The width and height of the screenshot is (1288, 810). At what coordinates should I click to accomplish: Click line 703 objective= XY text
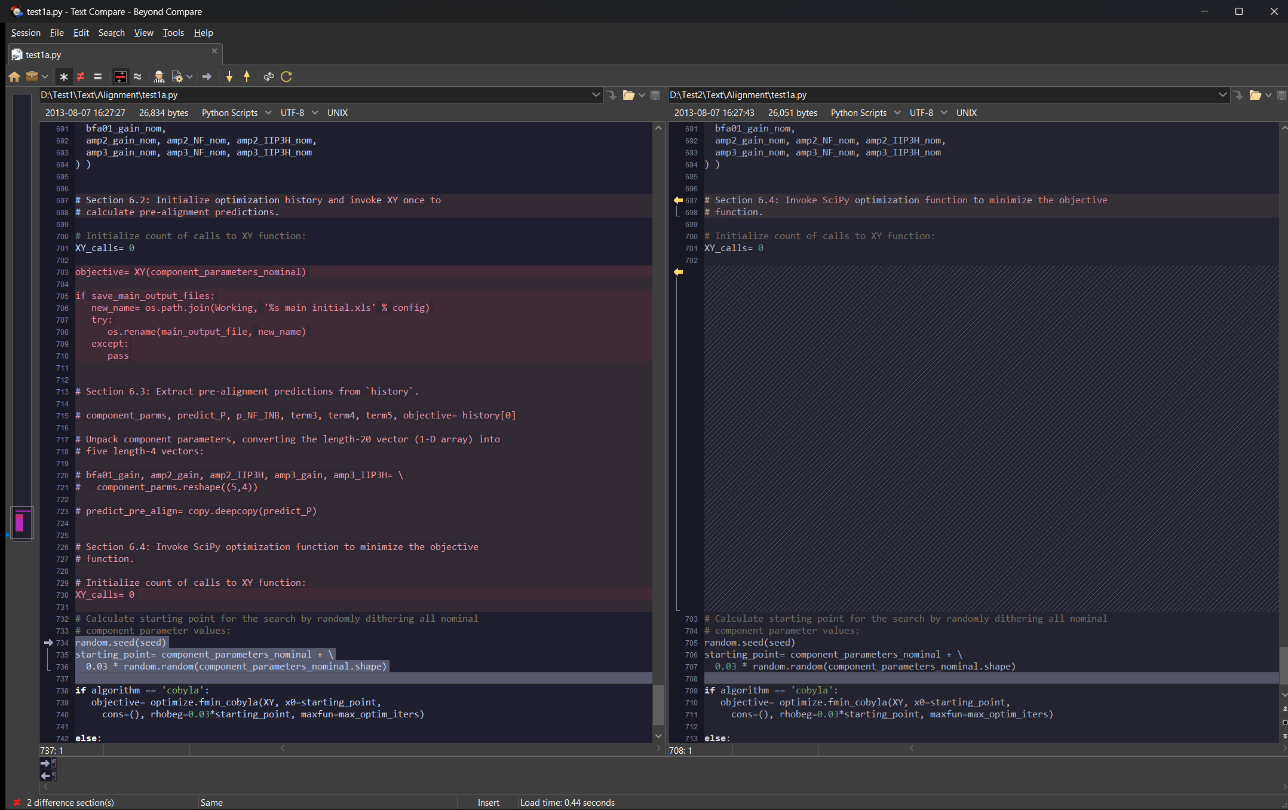(x=191, y=272)
